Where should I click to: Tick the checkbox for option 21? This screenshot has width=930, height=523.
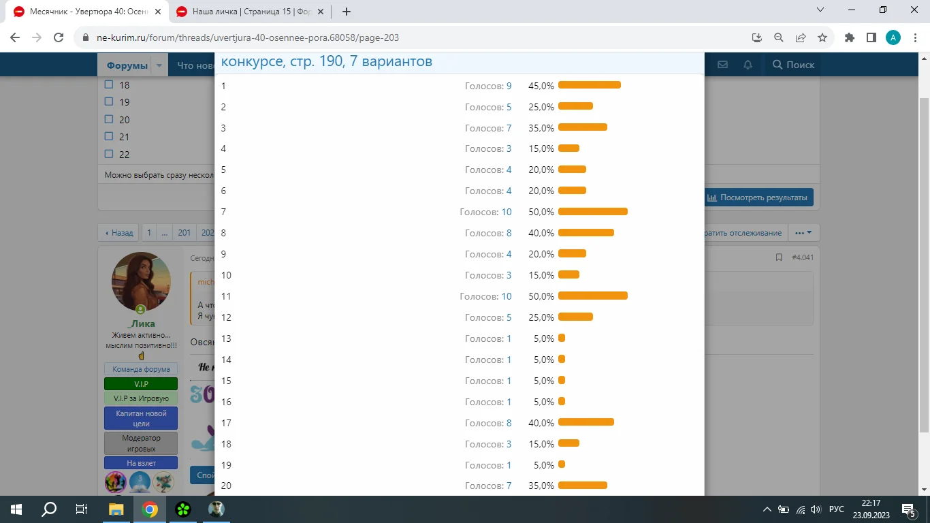[109, 137]
